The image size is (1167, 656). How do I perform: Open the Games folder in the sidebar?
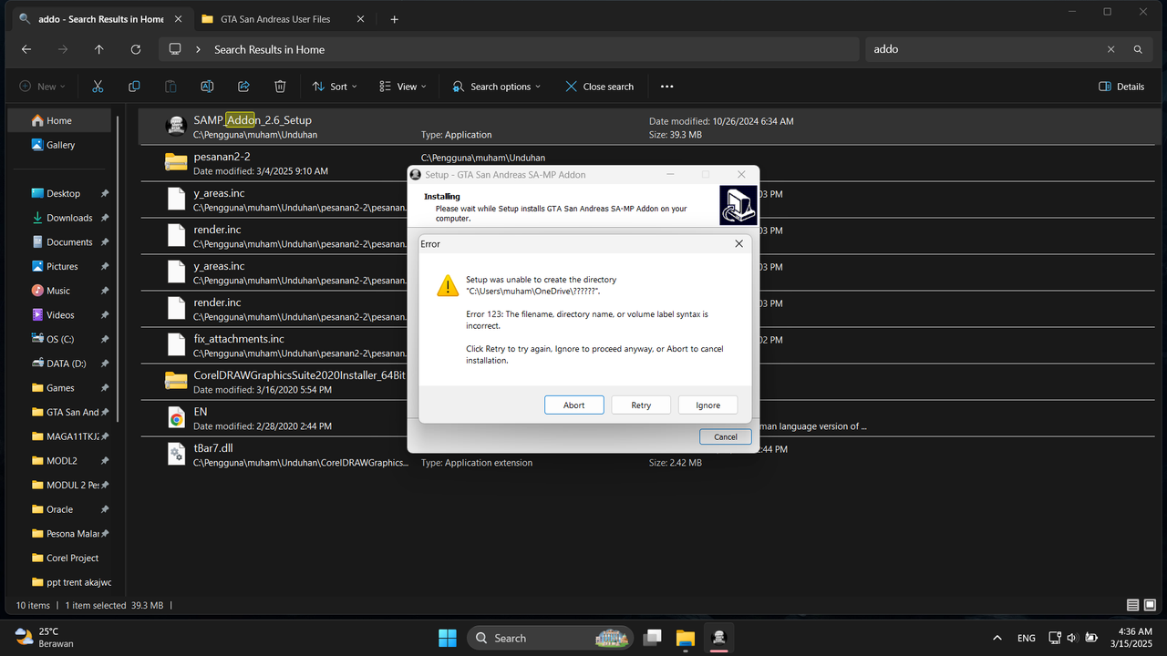(x=59, y=388)
